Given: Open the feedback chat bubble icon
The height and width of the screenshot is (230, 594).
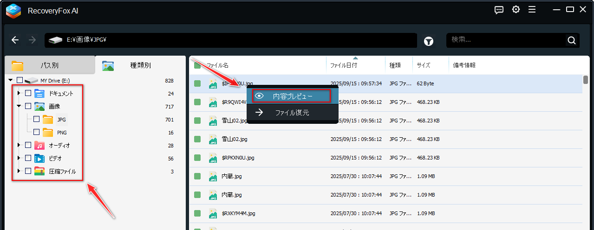Looking at the screenshot, I should click(x=499, y=10).
